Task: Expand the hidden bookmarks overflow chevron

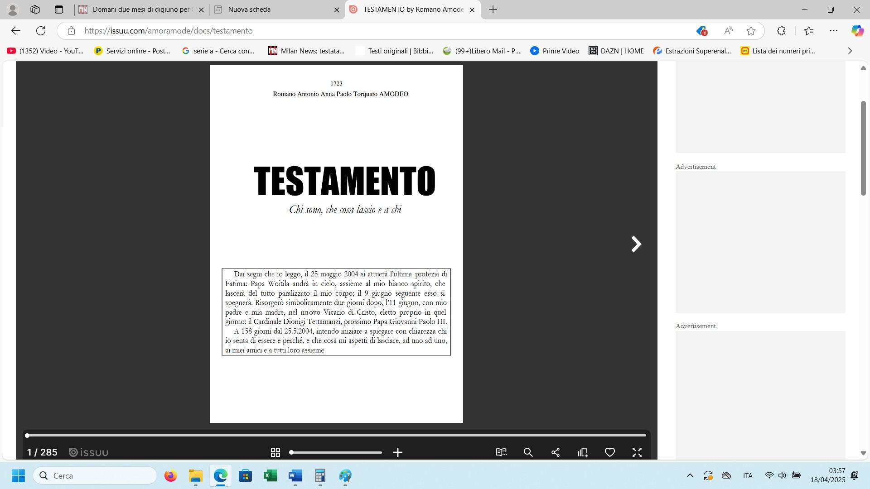Action: pos(850,51)
